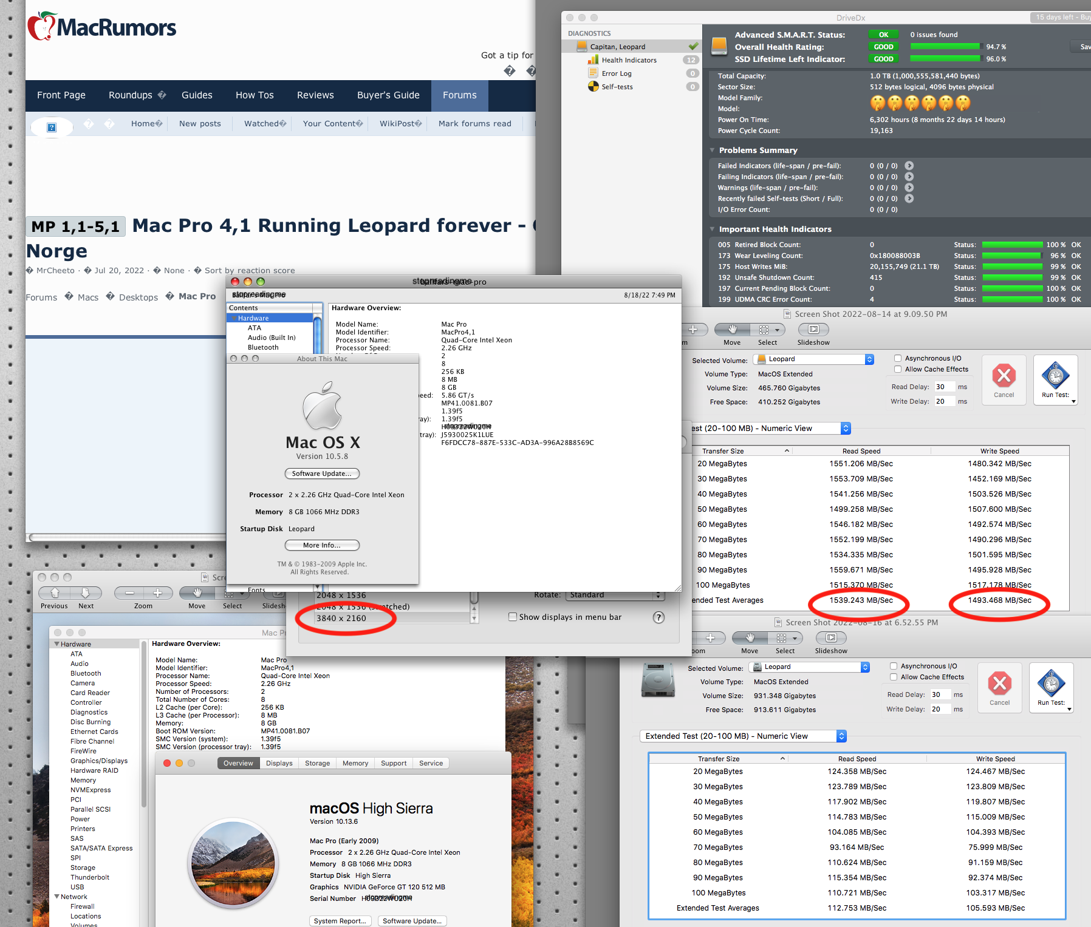Enable Allow Cache Effects for the 931.348 GB volume
Image resolution: width=1091 pixels, height=927 pixels.
pyautogui.click(x=893, y=677)
